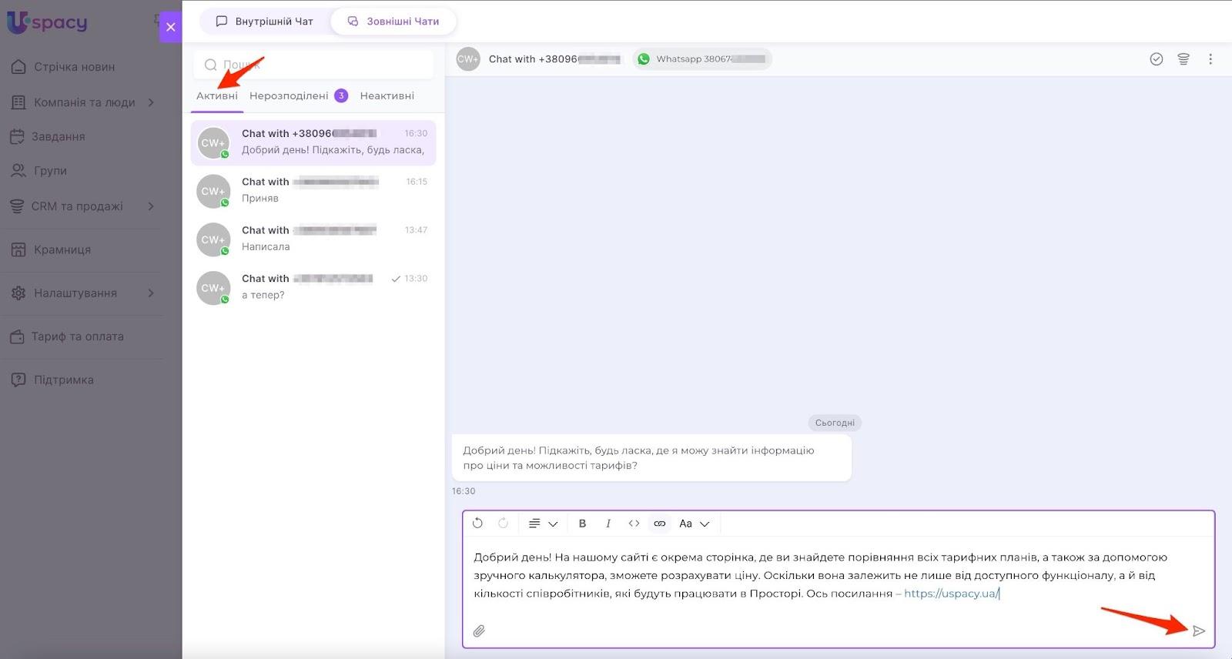Click the Завдання calendar icon
The height and width of the screenshot is (659, 1232).
[17, 136]
